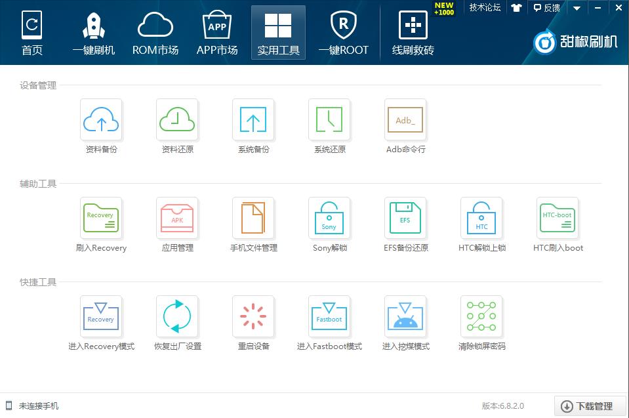
Task: Click the HTC刷入boot icon
Action: pyautogui.click(x=558, y=218)
